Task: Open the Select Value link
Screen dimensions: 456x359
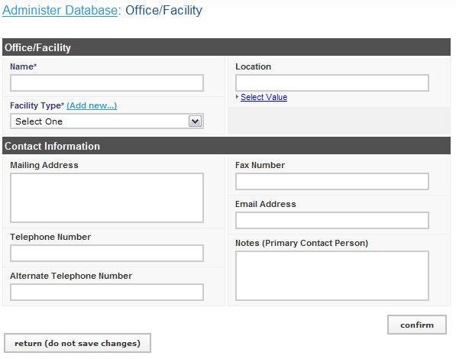Action: [264, 97]
